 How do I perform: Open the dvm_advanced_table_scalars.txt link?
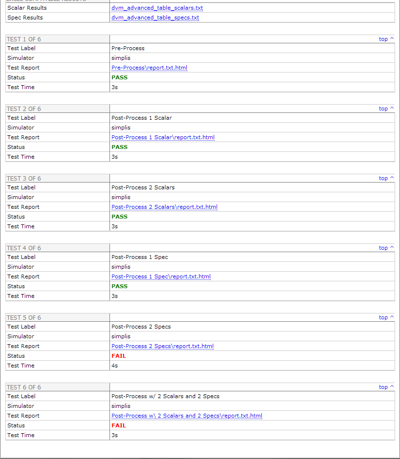click(157, 8)
